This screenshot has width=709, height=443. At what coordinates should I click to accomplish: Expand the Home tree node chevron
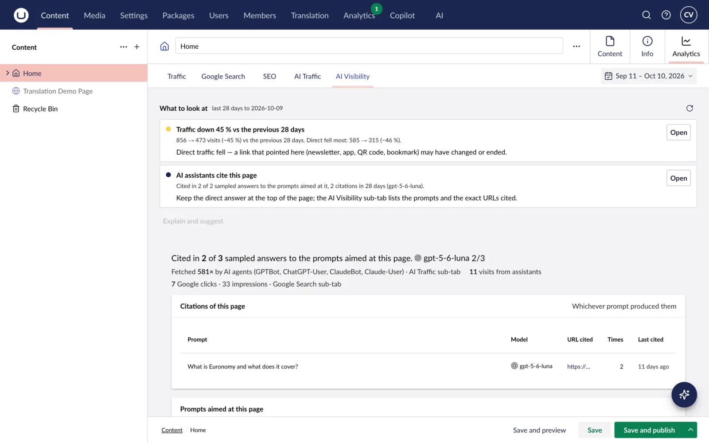pos(7,73)
